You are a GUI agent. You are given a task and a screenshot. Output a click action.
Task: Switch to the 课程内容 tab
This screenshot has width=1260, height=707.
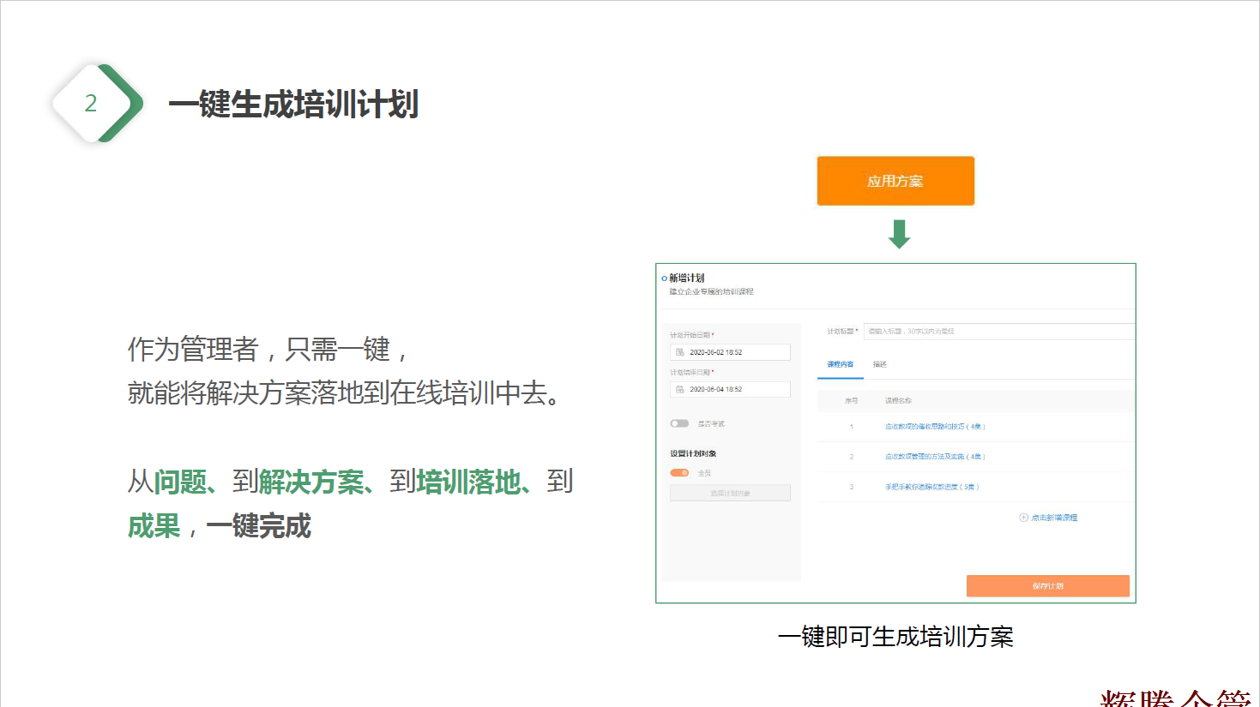(840, 364)
